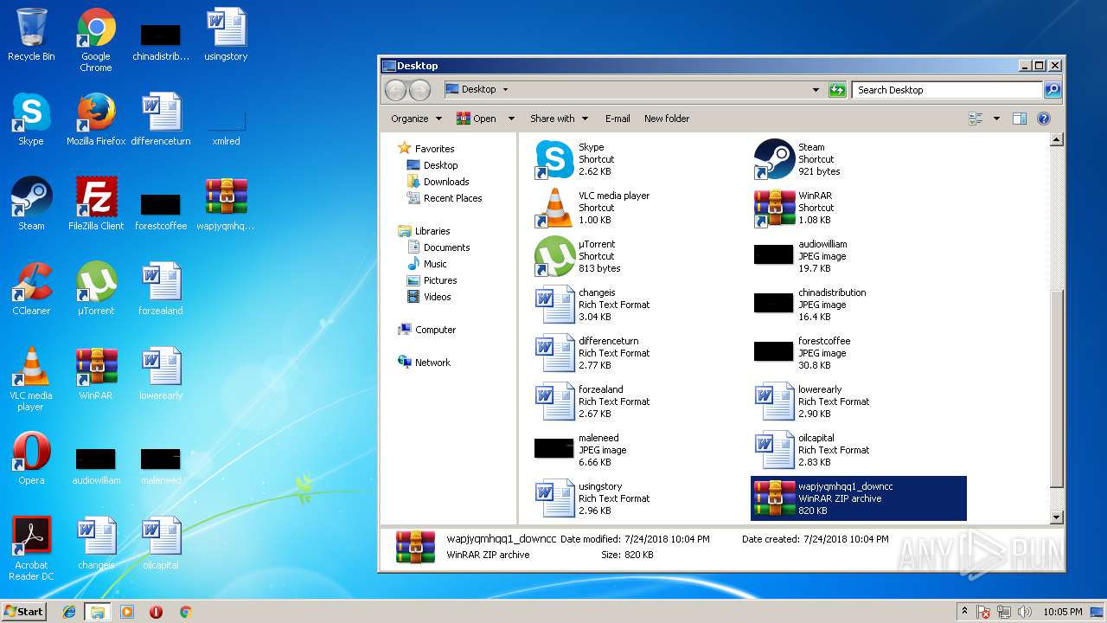Select the WinRAR desktop shortcut

click(96, 375)
